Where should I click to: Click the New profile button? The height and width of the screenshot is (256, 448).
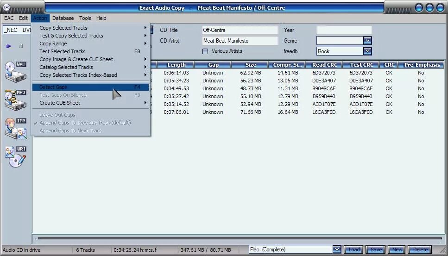tap(397, 250)
